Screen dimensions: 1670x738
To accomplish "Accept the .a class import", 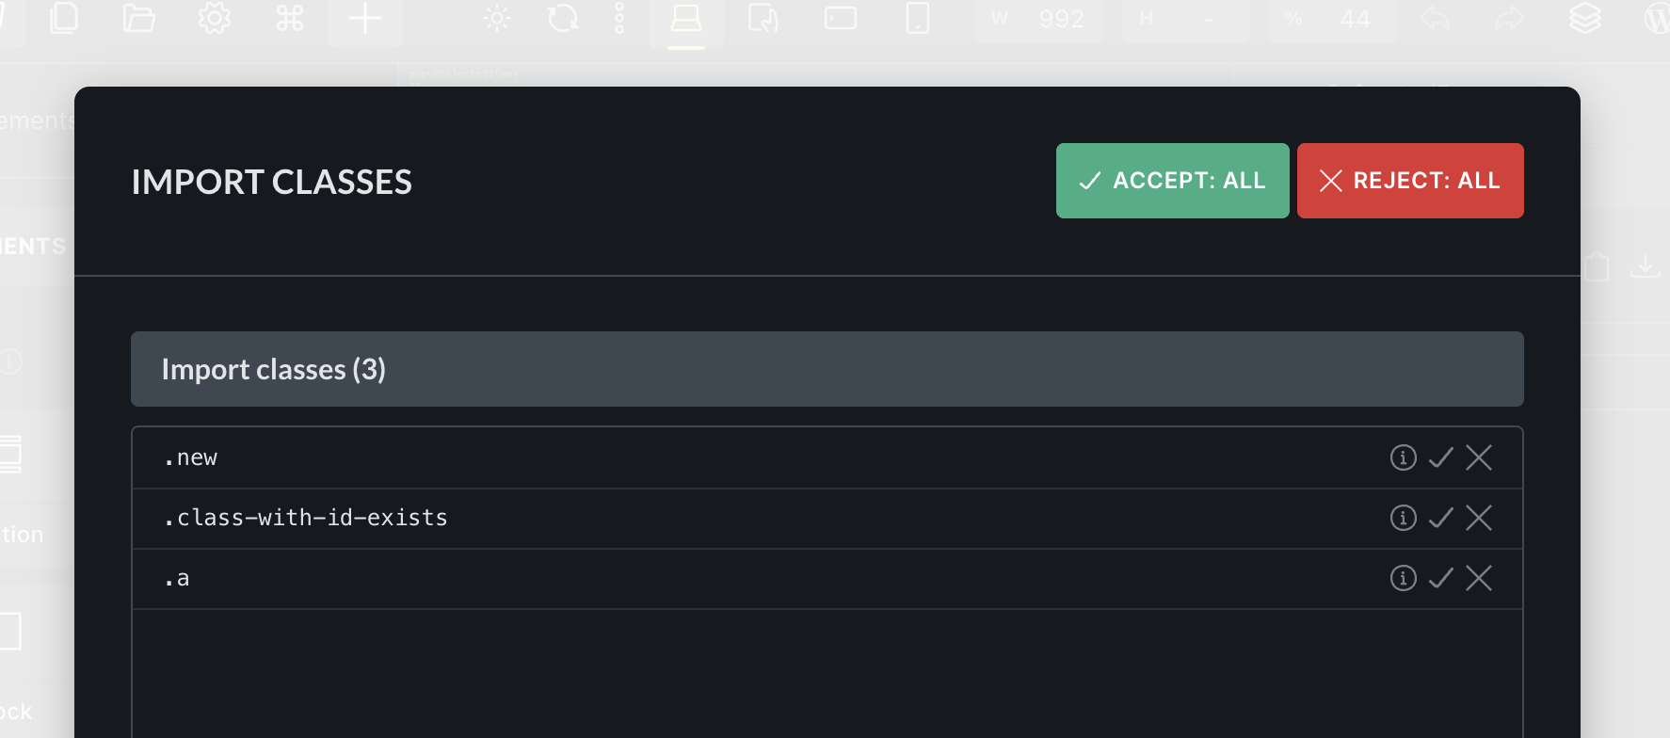I will [x=1440, y=578].
